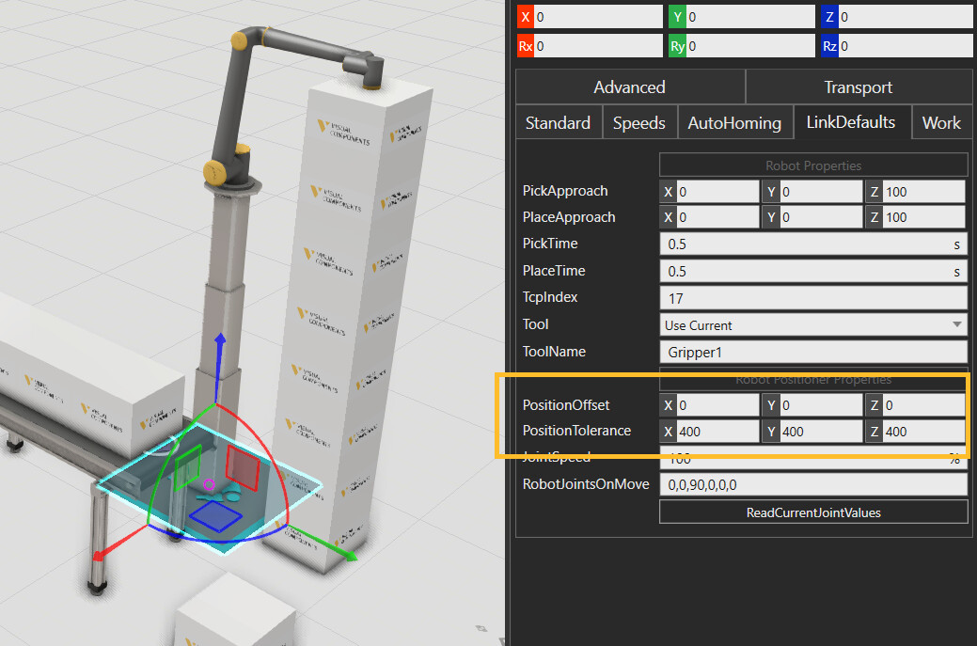Viewport: 977px width, 646px height.
Task: Open the Tool dropdown showing Use Current
Action: click(812, 324)
